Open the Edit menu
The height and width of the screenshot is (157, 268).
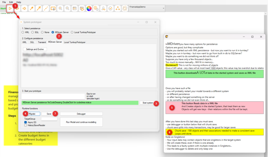[11, 2]
